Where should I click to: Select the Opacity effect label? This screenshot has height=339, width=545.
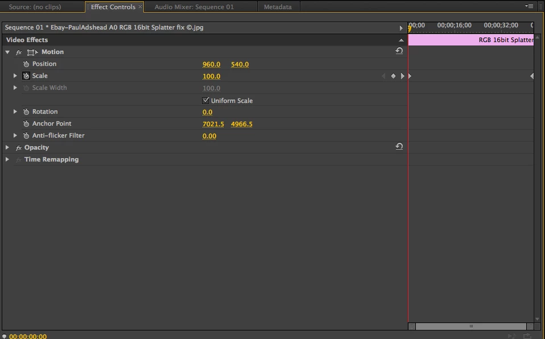(36, 147)
